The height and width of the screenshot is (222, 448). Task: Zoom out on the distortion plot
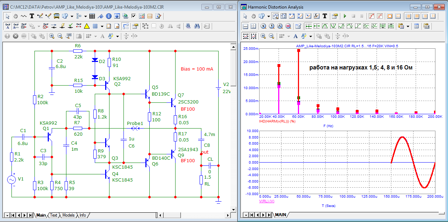[271, 36]
